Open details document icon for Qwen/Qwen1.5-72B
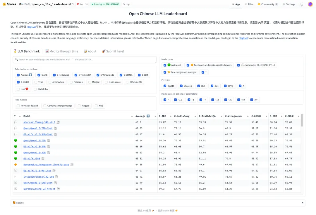316x215 pixels. point(48,140)
